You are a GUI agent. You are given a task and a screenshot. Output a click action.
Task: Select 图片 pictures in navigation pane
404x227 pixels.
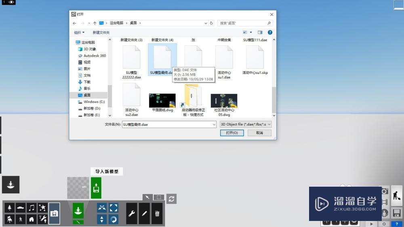(x=87, y=69)
